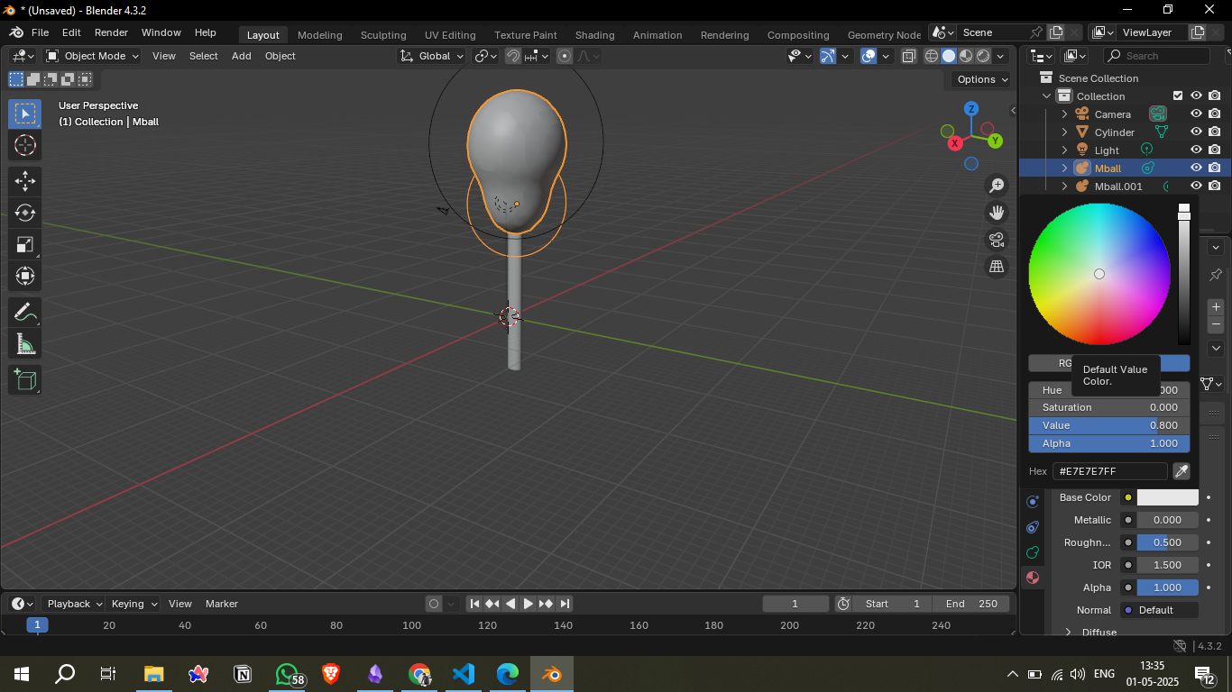Click the Z axis on navigation gizmo
Viewport: 1232px width, 692px height.
coord(971,108)
